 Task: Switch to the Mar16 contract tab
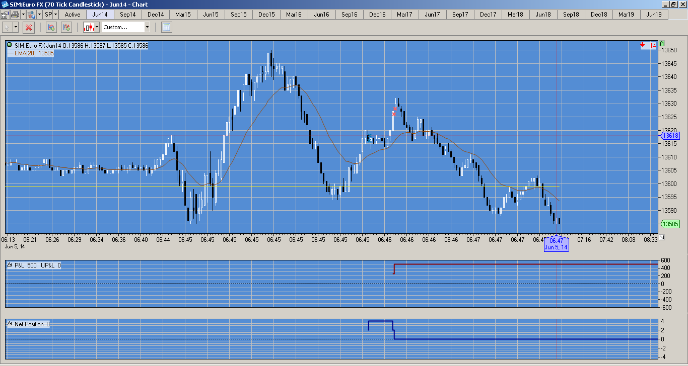tap(294, 15)
